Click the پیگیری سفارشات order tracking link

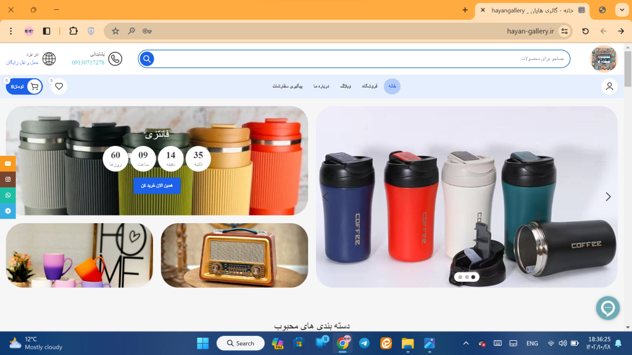click(x=288, y=86)
